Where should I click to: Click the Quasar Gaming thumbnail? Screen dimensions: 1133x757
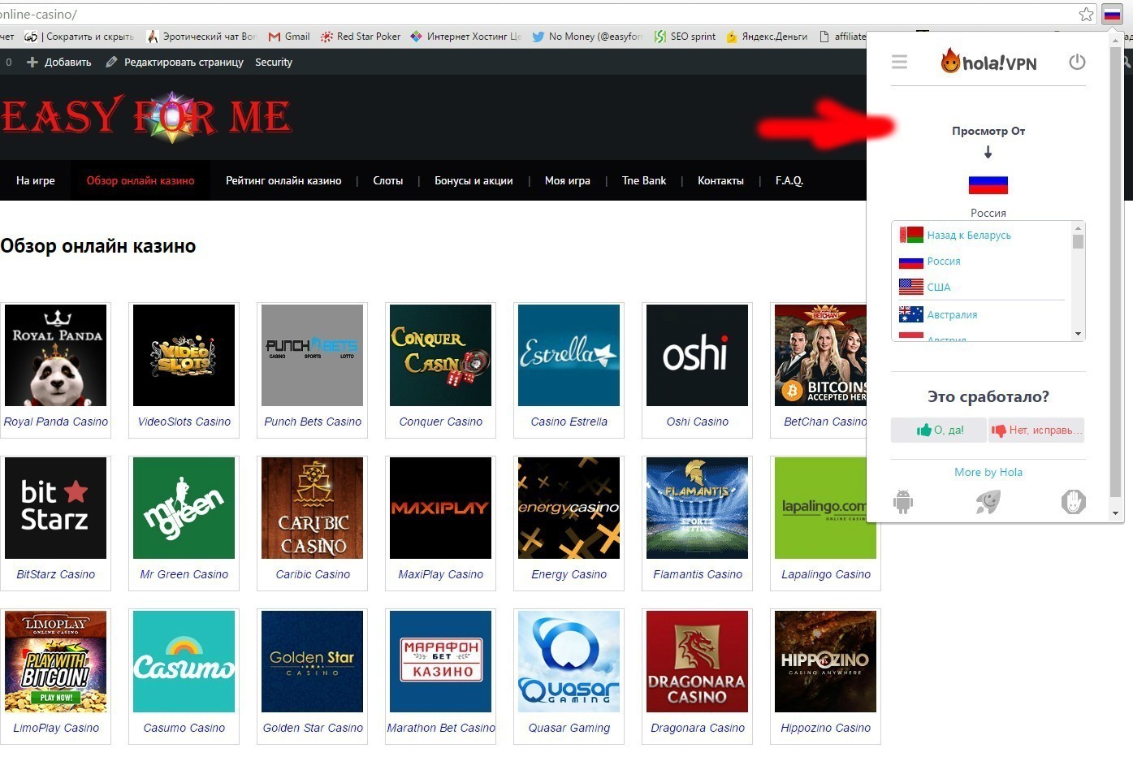click(x=569, y=661)
